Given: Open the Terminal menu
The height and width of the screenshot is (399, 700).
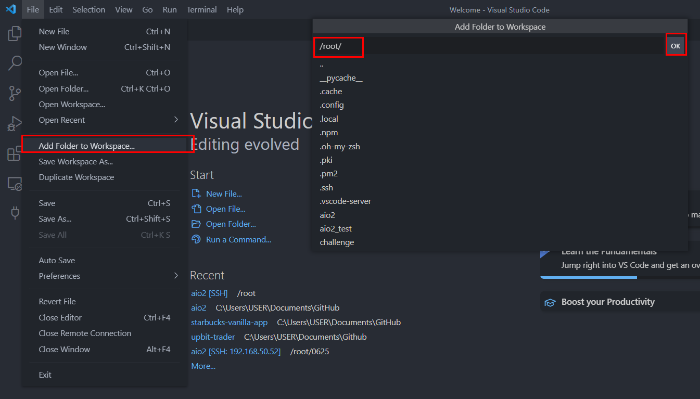Looking at the screenshot, I should pyautogui.click(x=202, y=9).
